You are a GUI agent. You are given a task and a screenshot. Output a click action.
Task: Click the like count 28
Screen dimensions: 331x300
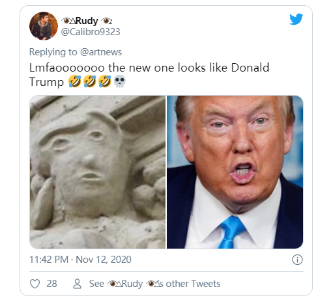click(x=51, y=284)
